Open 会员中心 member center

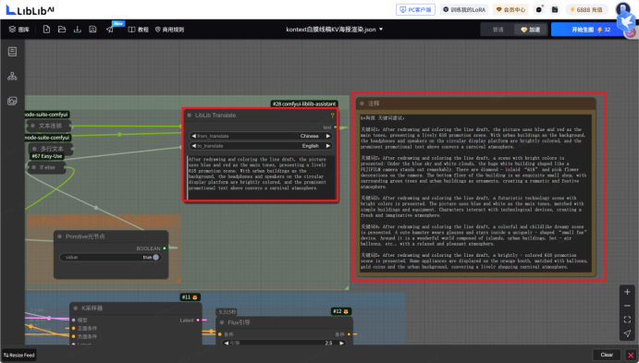pos(510,9)
